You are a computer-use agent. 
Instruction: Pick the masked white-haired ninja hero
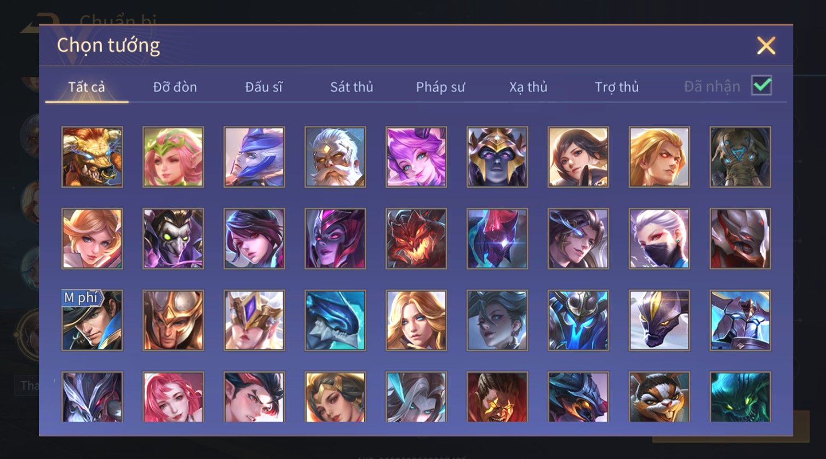point(659,239)
